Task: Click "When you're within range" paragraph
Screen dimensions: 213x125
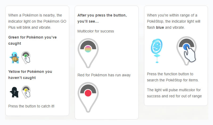Action: coord(174,21)
